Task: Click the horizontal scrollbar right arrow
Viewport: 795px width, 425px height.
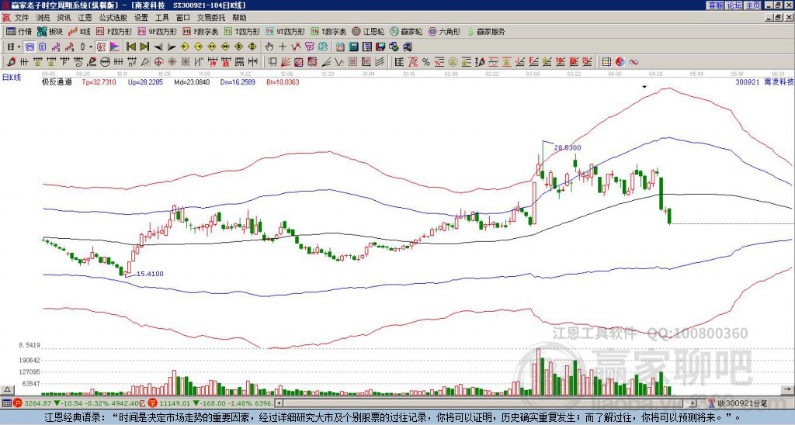Action: tap(693, 403)
